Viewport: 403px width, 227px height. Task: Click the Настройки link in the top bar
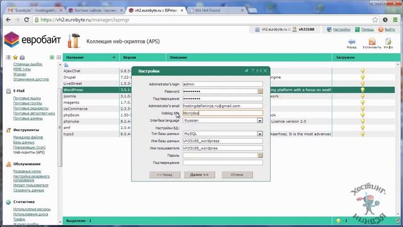pyautogui.click(x=341, y=30)
